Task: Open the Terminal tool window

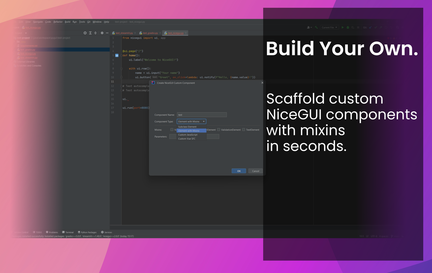Action: (68, 232)
